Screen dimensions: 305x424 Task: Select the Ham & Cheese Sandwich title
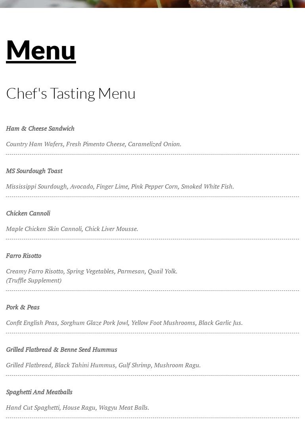[40, 128]
